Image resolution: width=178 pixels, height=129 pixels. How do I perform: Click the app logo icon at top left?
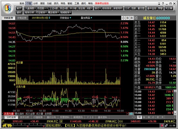8,7
